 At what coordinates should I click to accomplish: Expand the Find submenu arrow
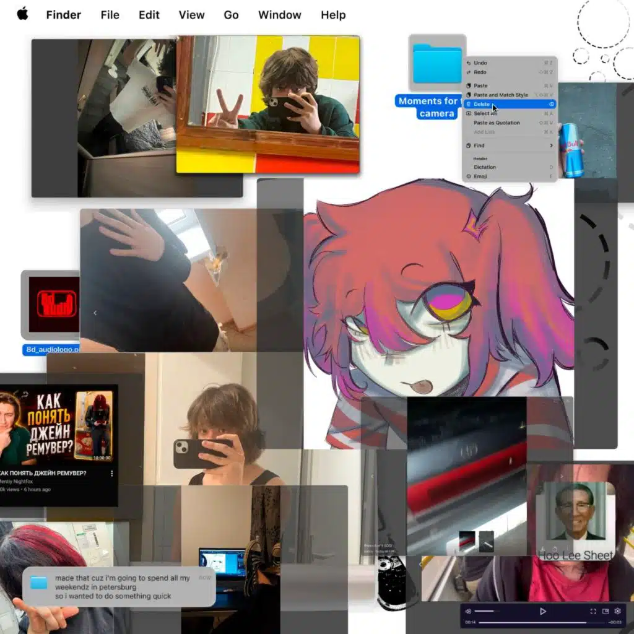551,145
